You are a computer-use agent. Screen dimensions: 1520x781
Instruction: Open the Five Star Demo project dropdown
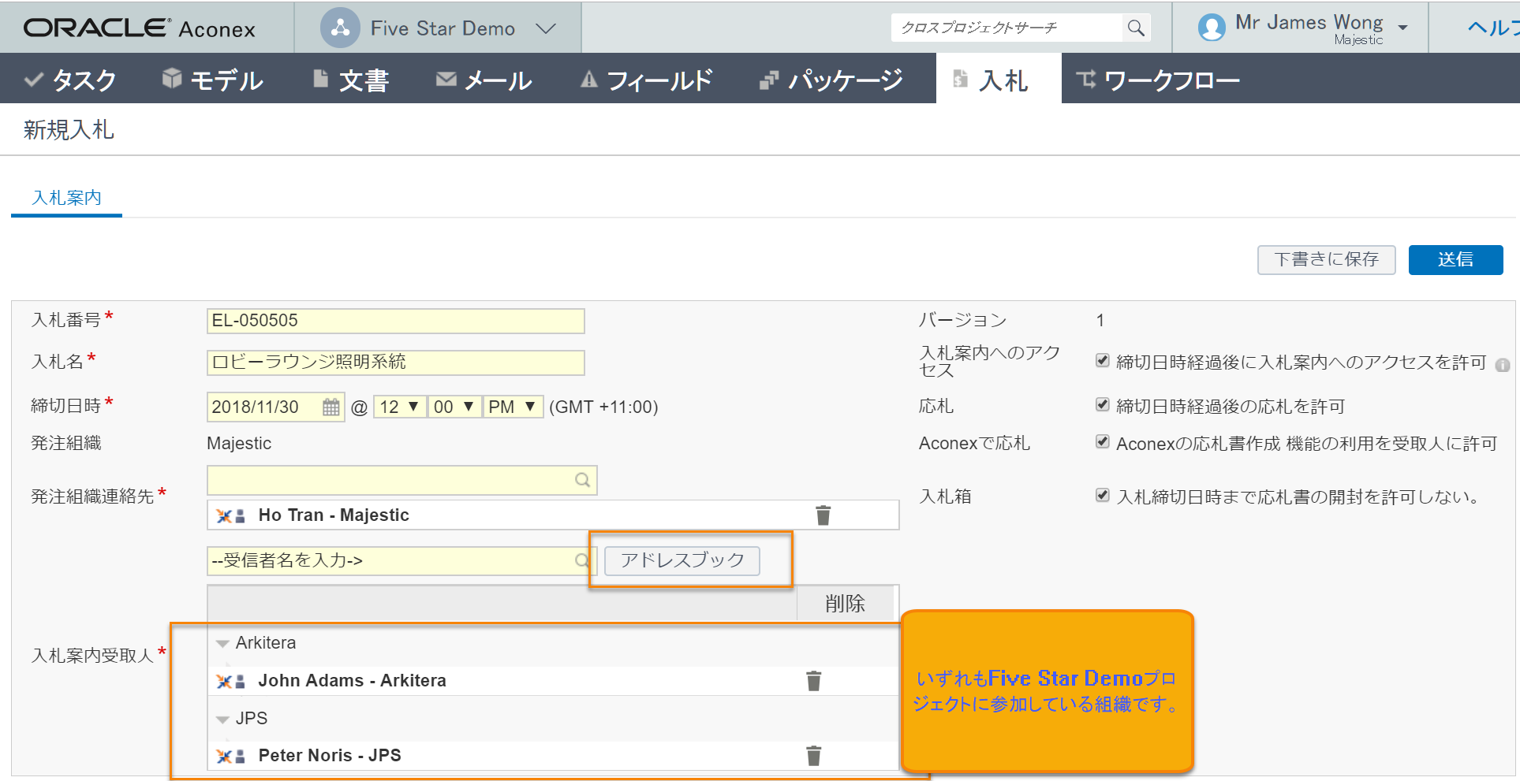pyautogui.click(x=546, y=28)
